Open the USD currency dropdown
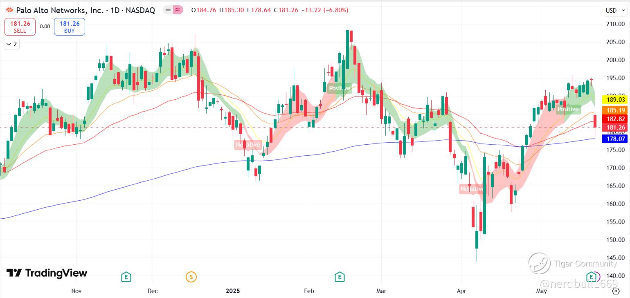This screenshot has width=630, height=298. (615, 11)
